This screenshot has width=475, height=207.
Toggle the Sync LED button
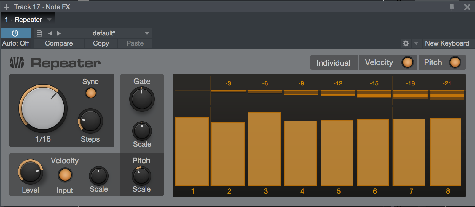pos(91,93)
